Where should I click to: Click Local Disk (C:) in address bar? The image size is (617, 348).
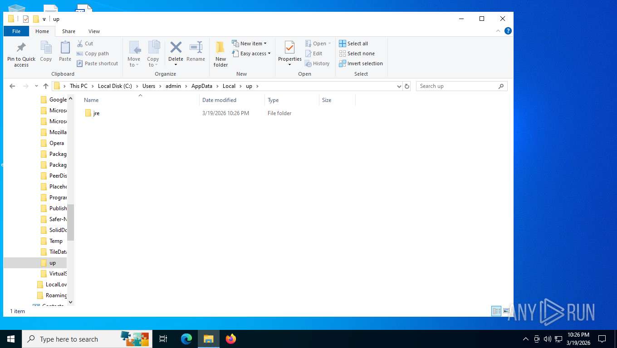point(115,86)
